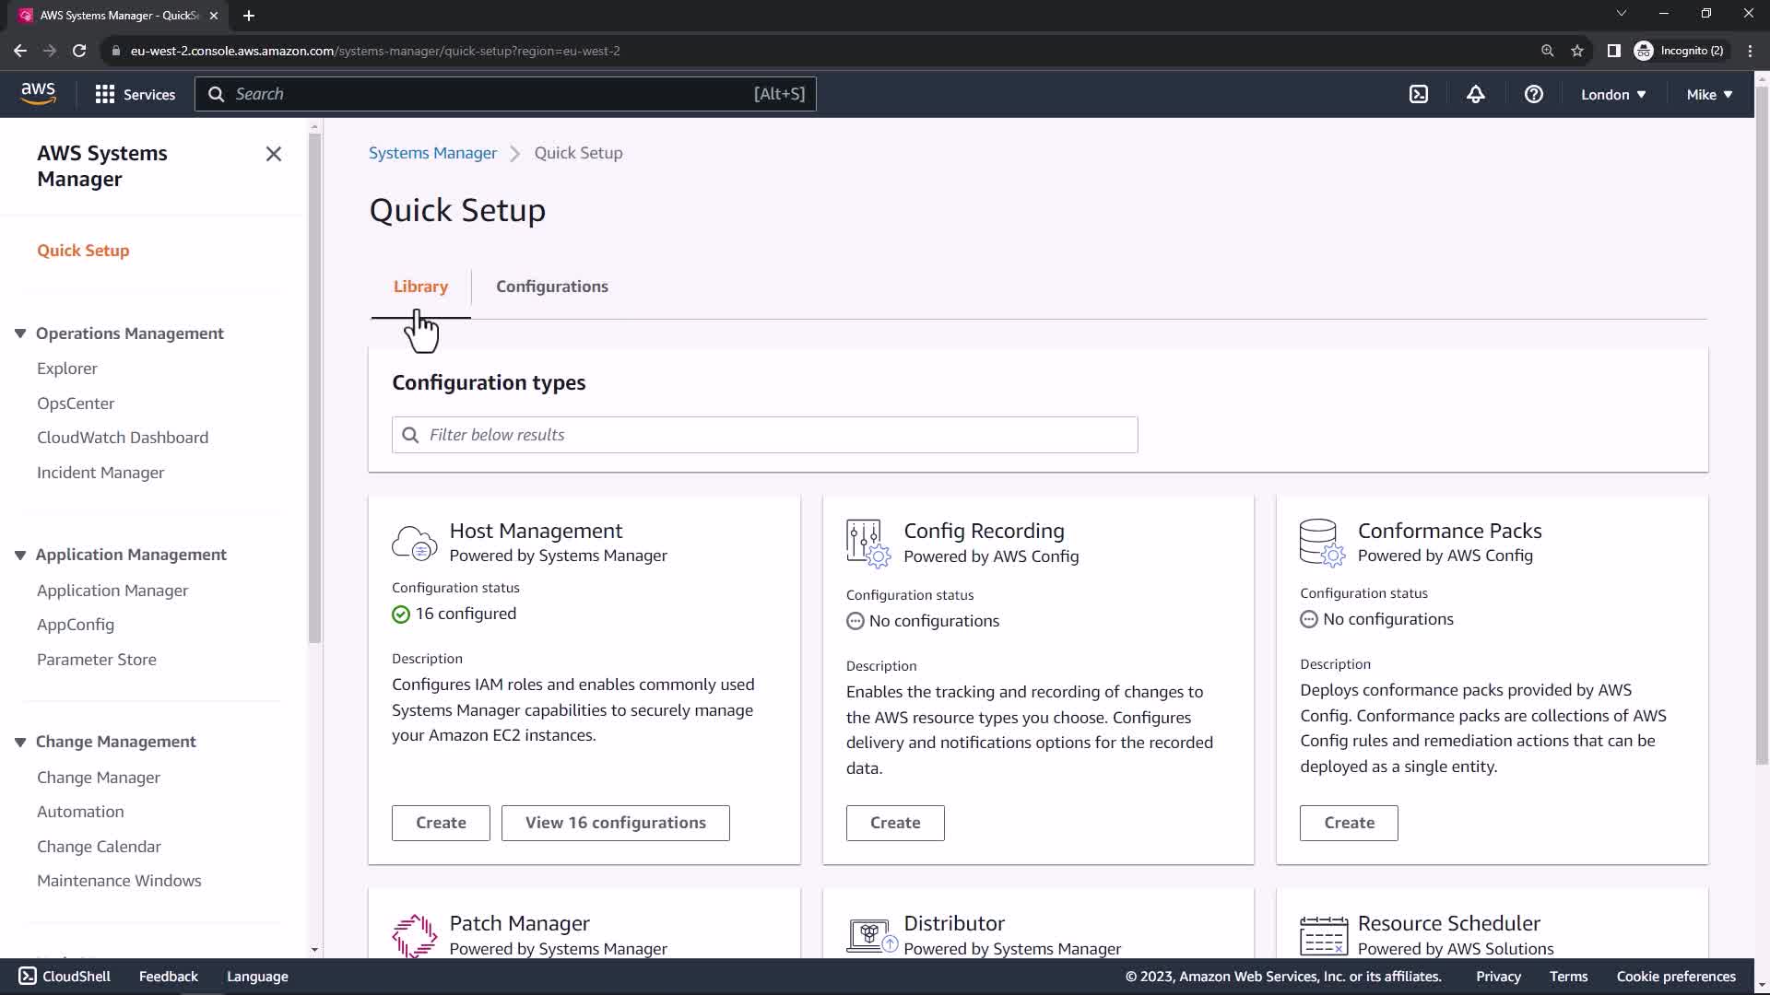Collapse the Application Management section

20,555
